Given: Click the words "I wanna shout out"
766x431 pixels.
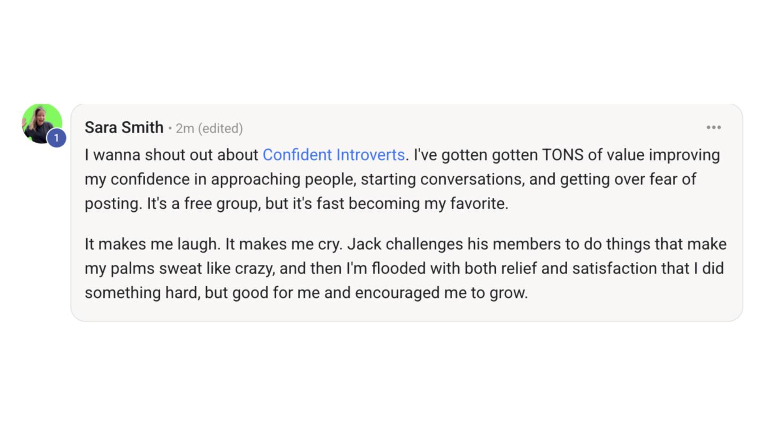Looking at the screenshot, I should click(135, 155).
